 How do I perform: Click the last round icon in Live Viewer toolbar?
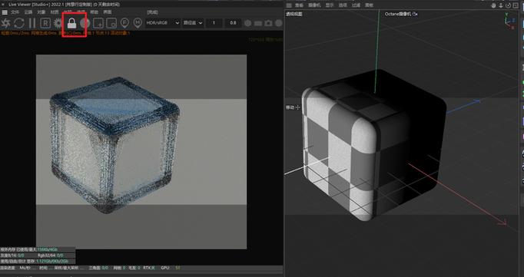pyautogui.click(x=279, y=23)
